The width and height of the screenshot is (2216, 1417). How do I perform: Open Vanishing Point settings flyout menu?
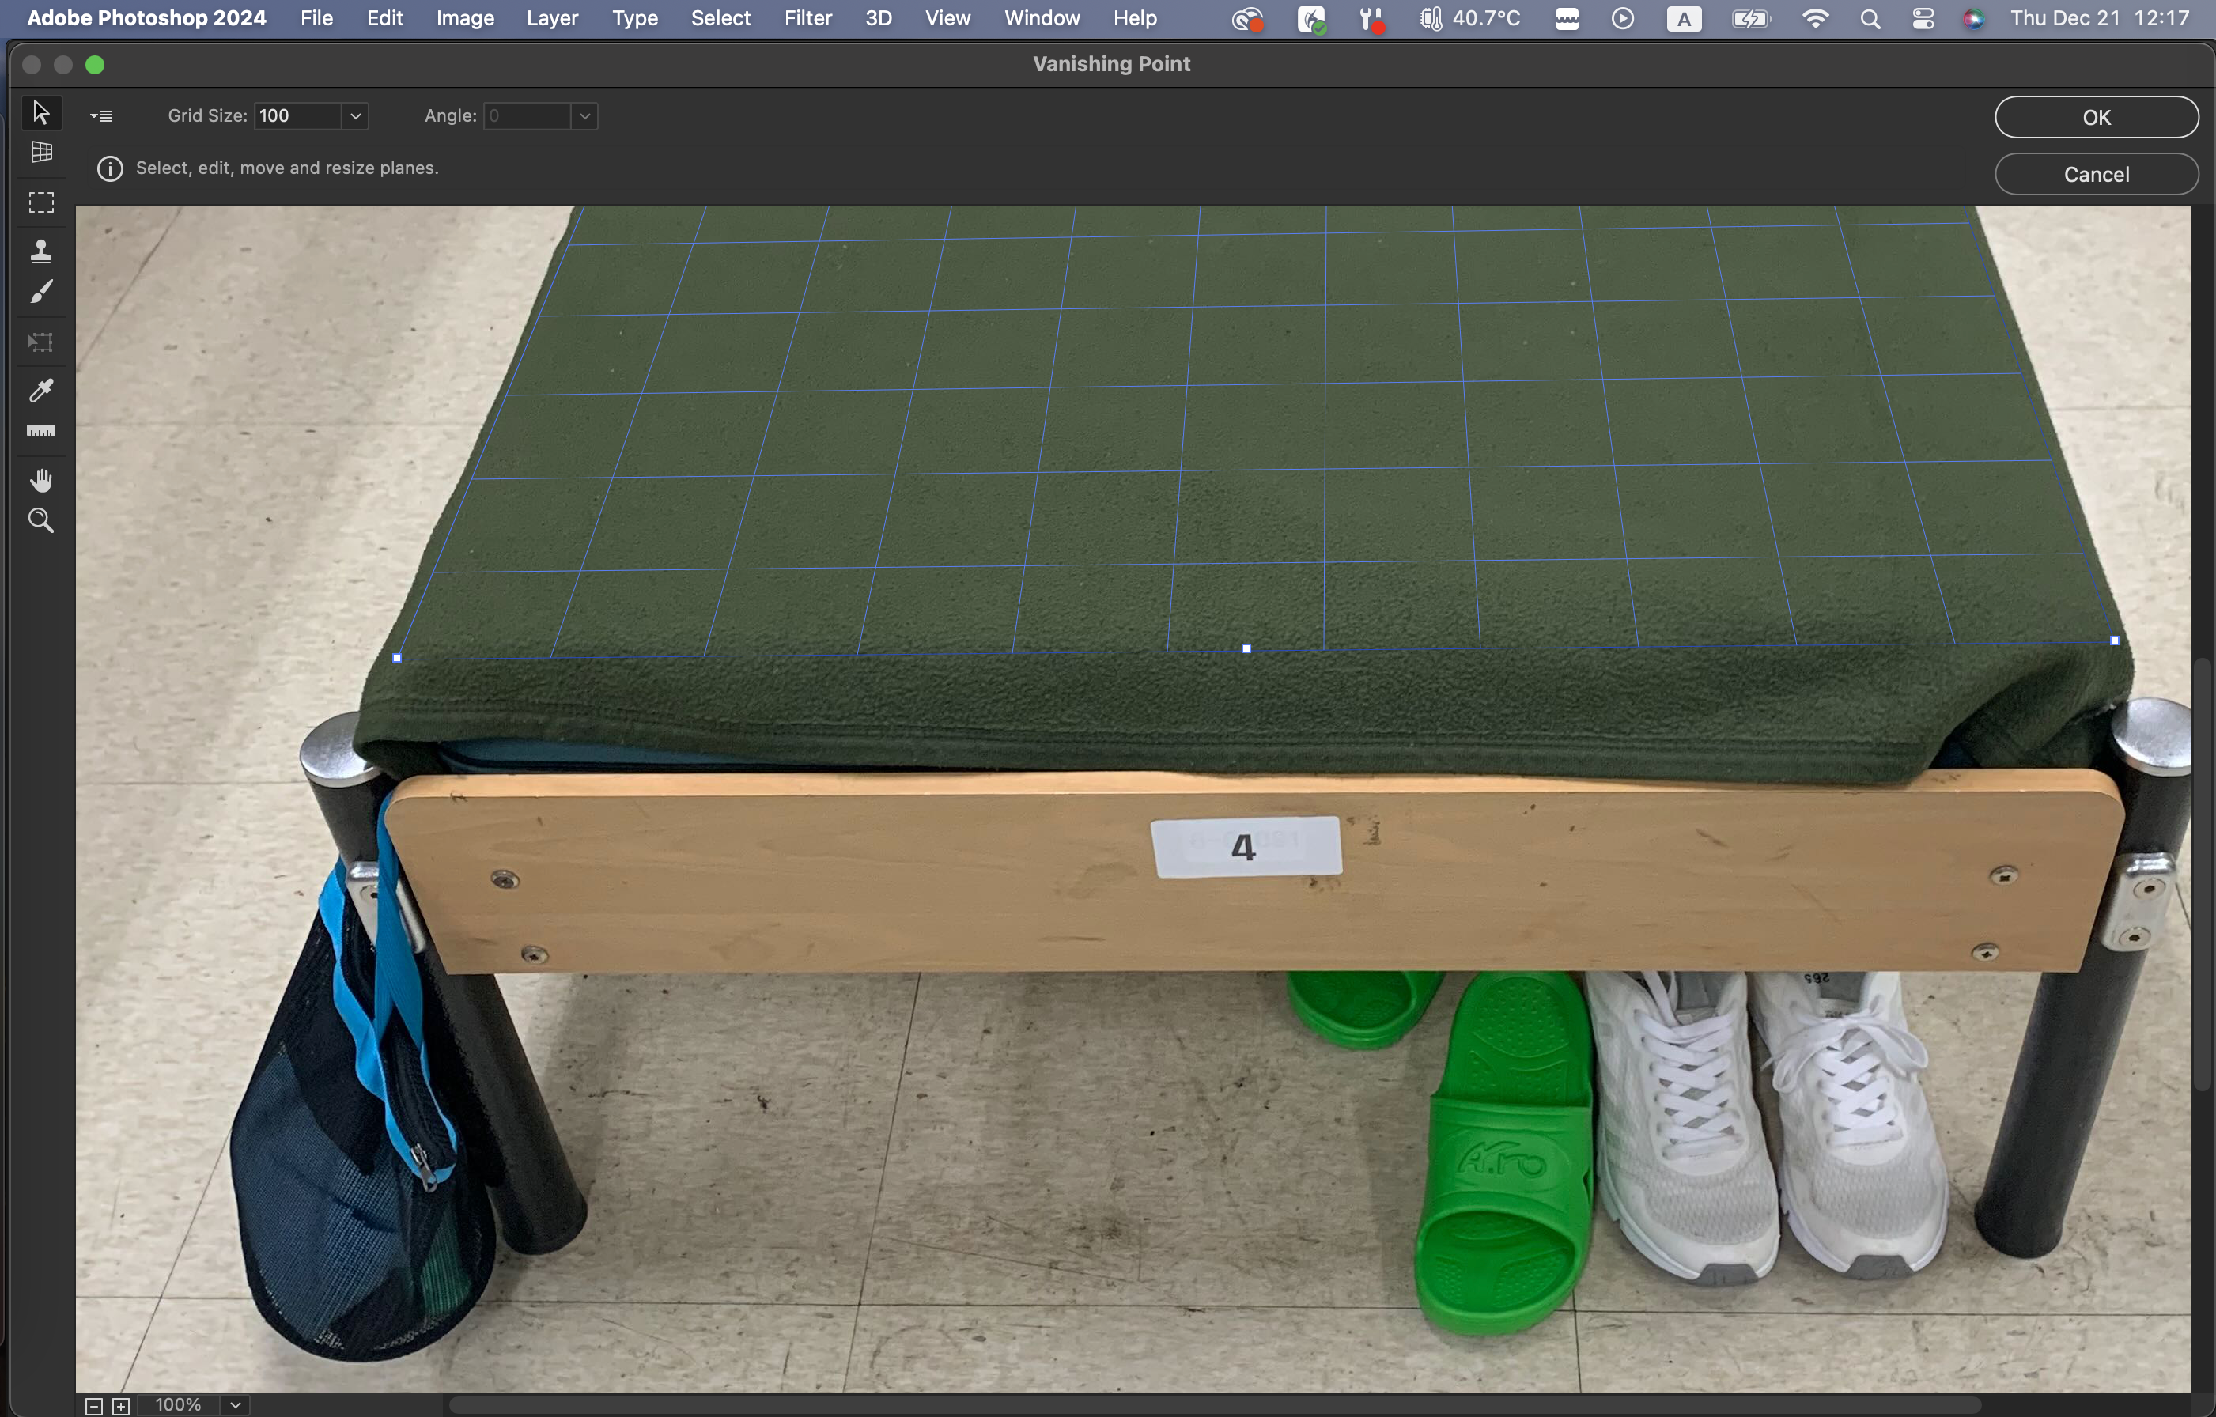pyautogui.click(x=101, y=116)
